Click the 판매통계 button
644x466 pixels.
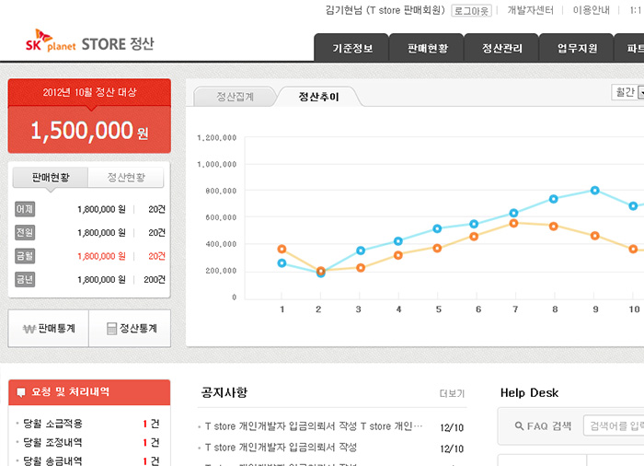[x=49, y=329]
